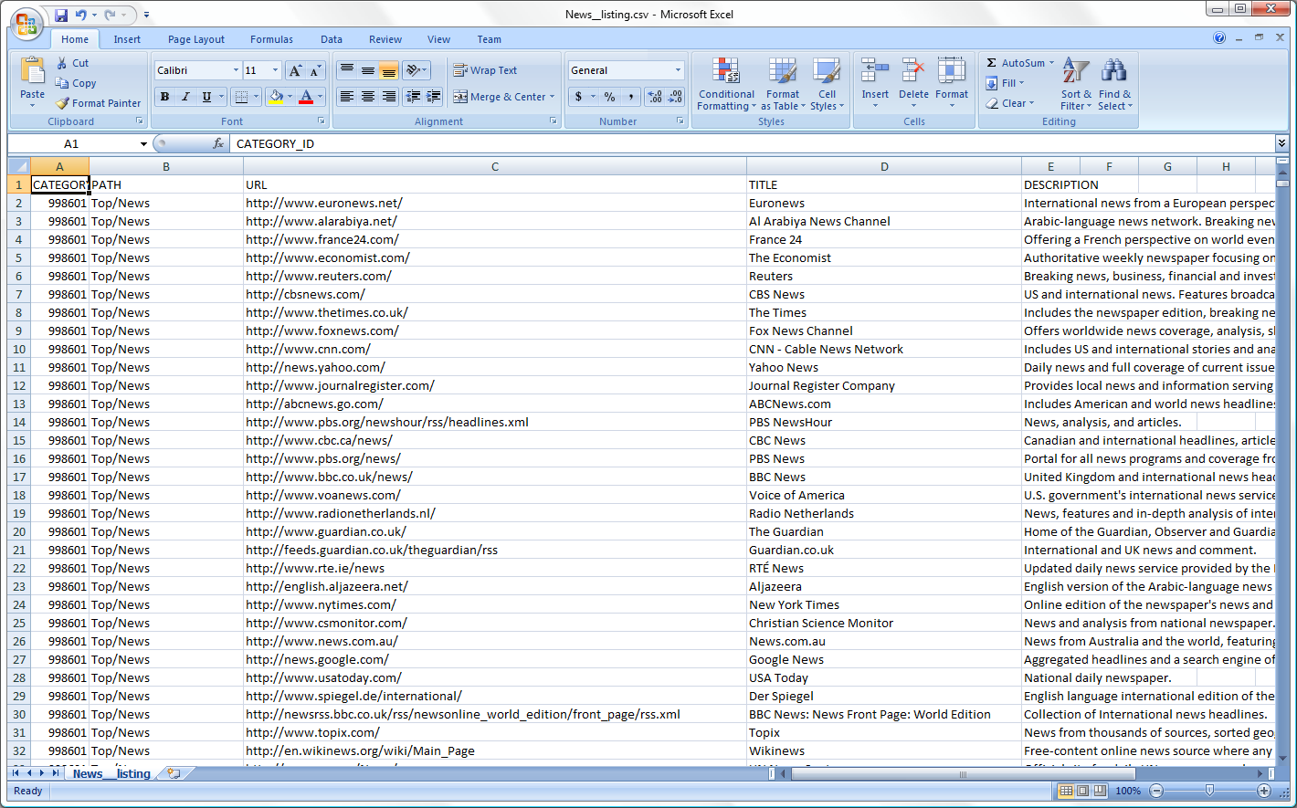Open the font name Calibri dropdown
This screenshot has width=1297, height=808.
(236, 70)
